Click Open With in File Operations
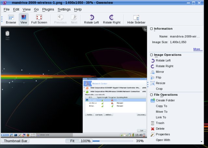208x148 pixels. pyautogui.click(x=163, y=140)
